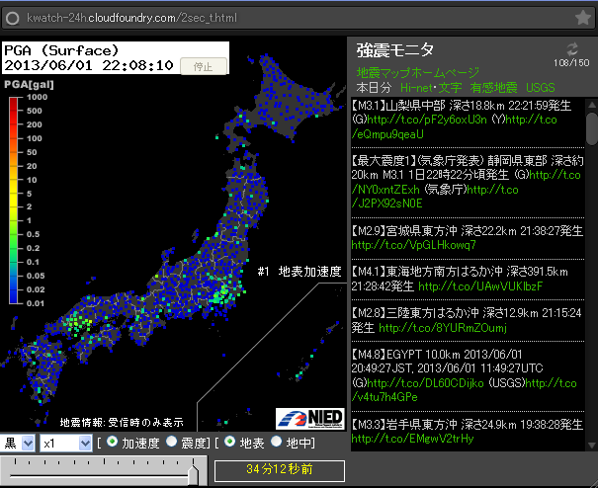Image resolution: width=598 pixels, height=488 pixels.
Task: Click the 【M3.1】山梨県中部 entry text
Action: (x=462, y=106)
